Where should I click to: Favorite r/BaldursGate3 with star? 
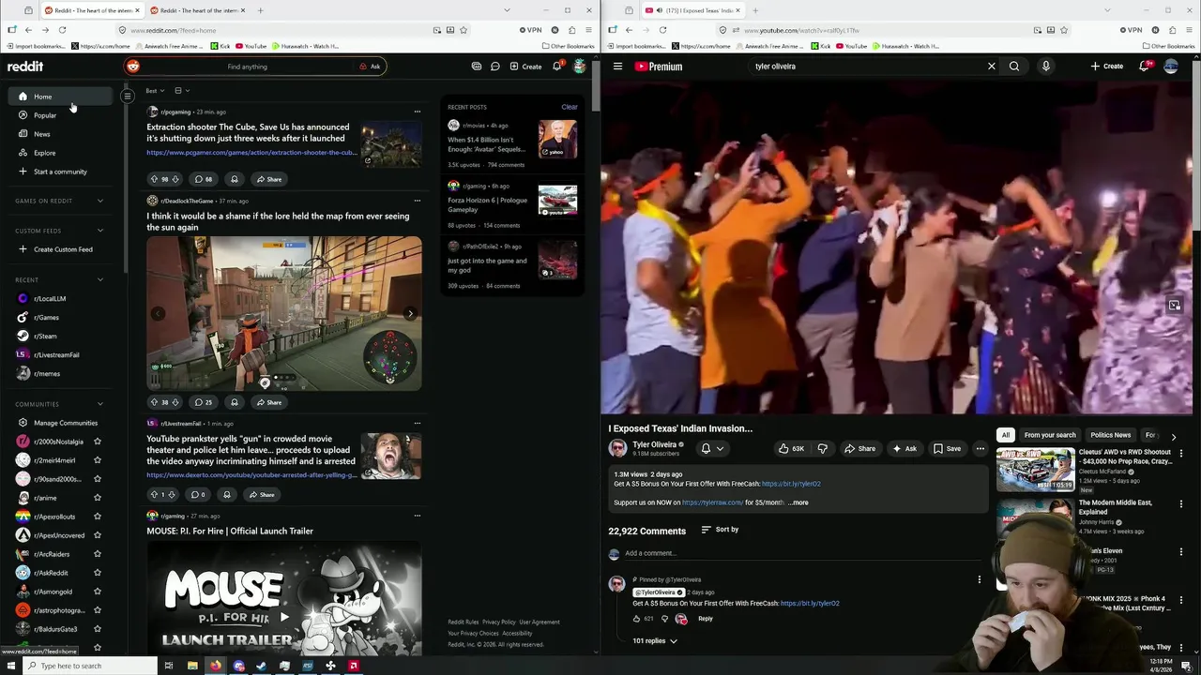click(x=98, y=629)
